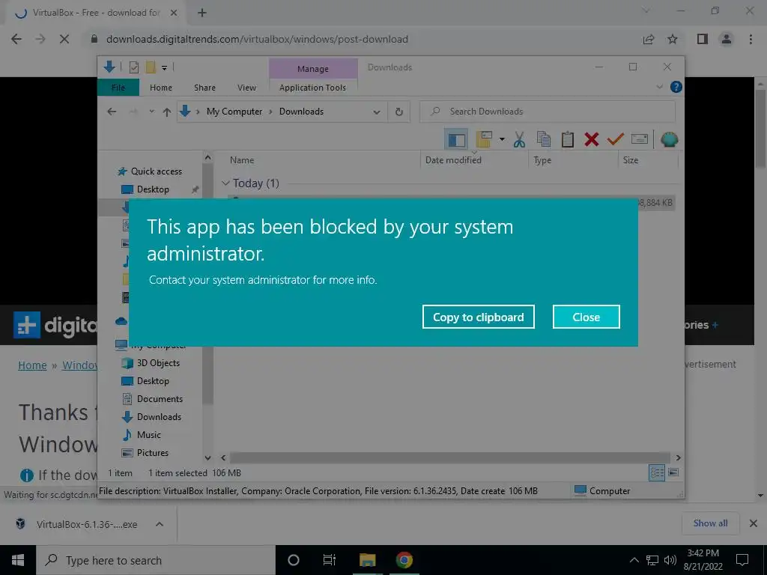Click the Home breadcrumb link on webpage
767x575 pixels.
point(32,365)
